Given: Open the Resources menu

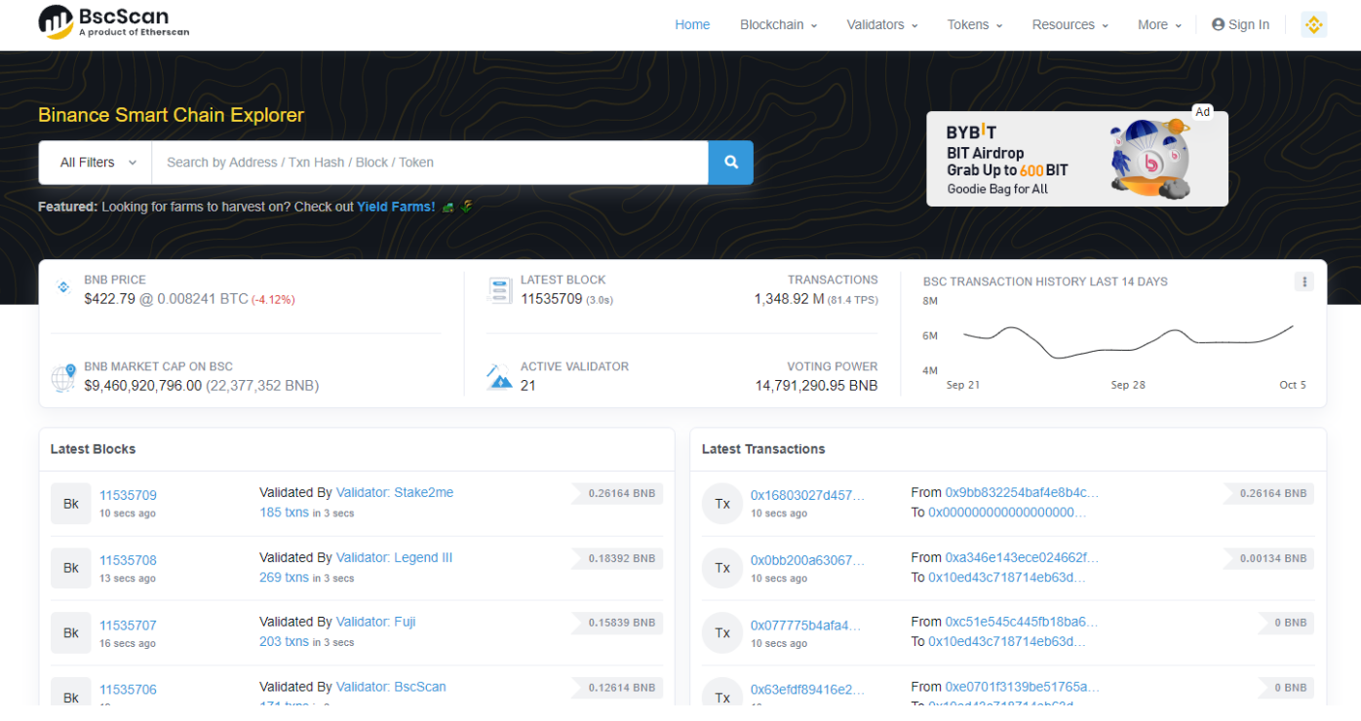Looking at the screenshot, I should [x=1069, y=25].
